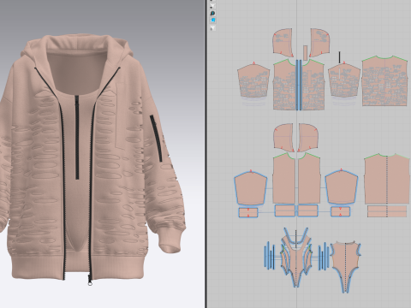
Task: Select the blue-outlined left sleeve pattern
Action: 251,187
